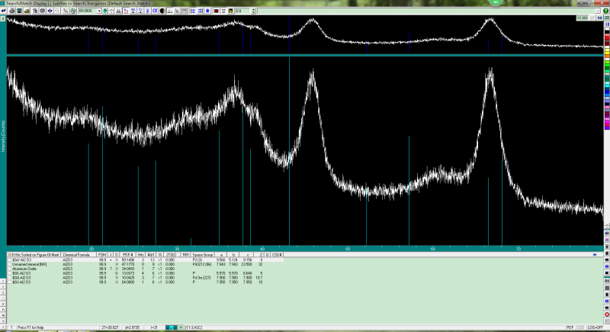
Task: Enable the checkbox for PDF 50-1496 row
Action: pyautogui.click(x=9, y=259)
